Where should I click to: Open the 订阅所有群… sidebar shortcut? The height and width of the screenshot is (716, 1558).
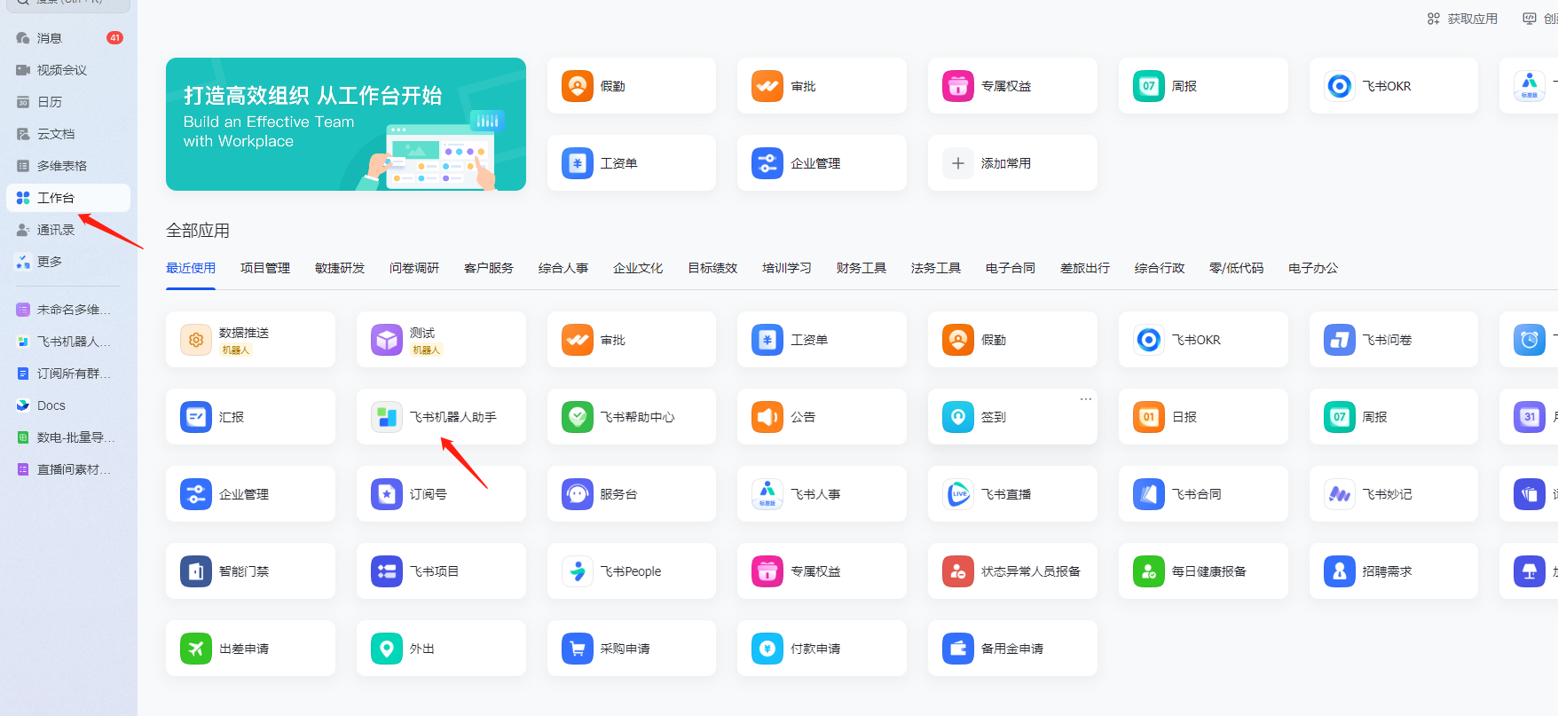coord(68,374)
